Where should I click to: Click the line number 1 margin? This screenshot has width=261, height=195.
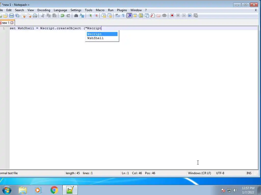click(4, 28)
